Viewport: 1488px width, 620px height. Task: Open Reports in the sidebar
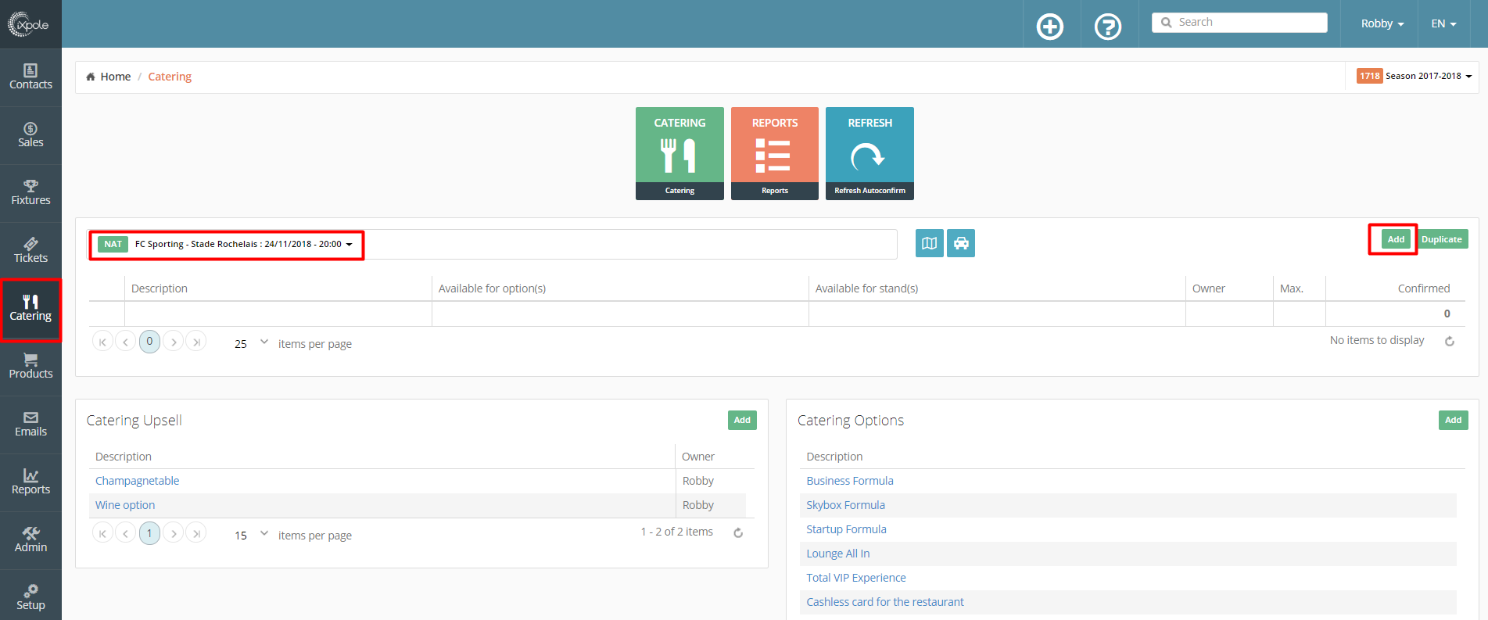click(x=30, y=482)
